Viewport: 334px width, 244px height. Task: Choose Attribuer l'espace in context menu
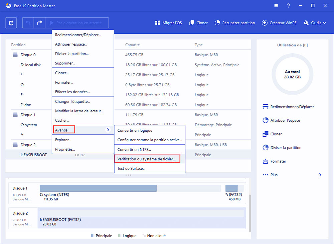(x=83, y=44)
